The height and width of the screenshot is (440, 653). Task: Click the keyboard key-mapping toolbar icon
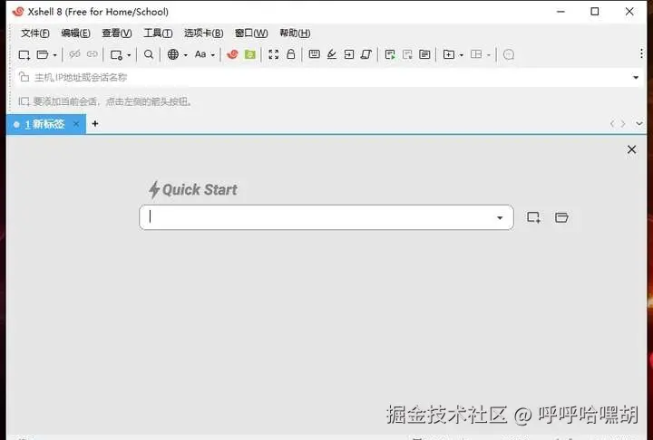point(315,54)
